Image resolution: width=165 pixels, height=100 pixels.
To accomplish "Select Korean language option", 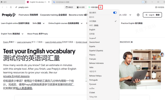I will pos(103,72).
